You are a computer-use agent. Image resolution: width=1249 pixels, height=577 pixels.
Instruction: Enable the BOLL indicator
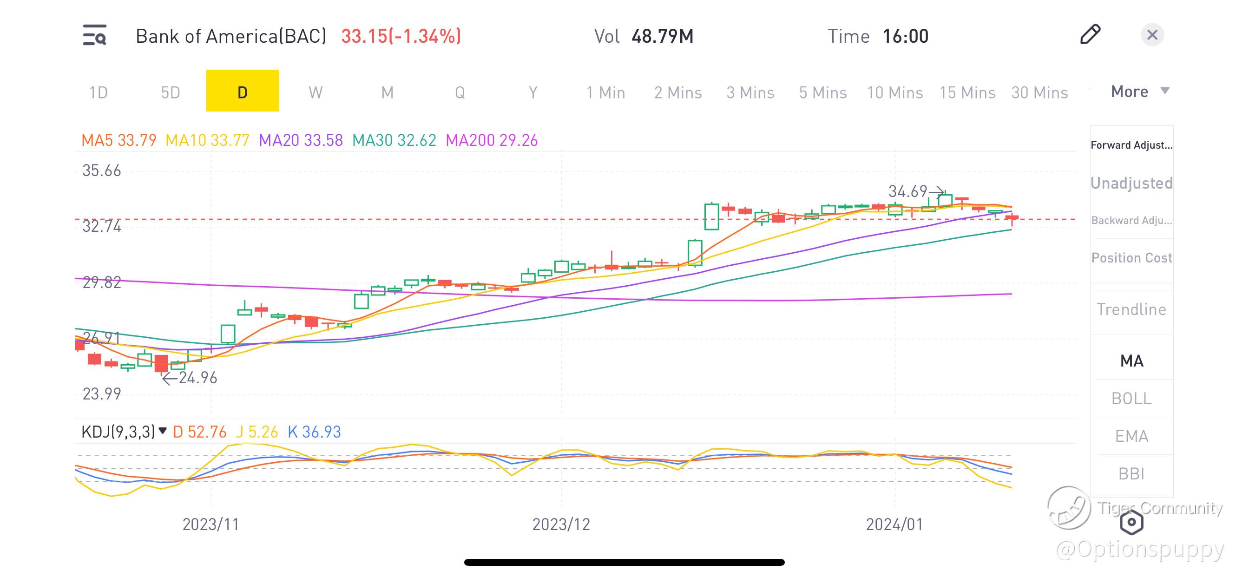(x=1131, y=398)
